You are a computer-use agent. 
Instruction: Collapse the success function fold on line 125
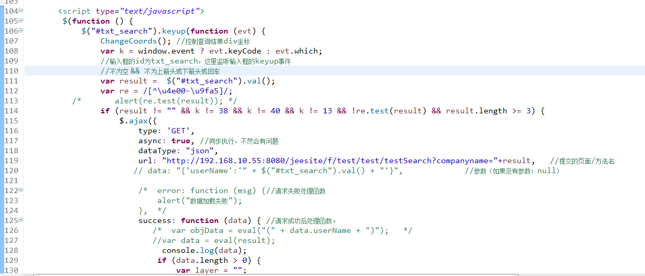click(x=21, y=220)
